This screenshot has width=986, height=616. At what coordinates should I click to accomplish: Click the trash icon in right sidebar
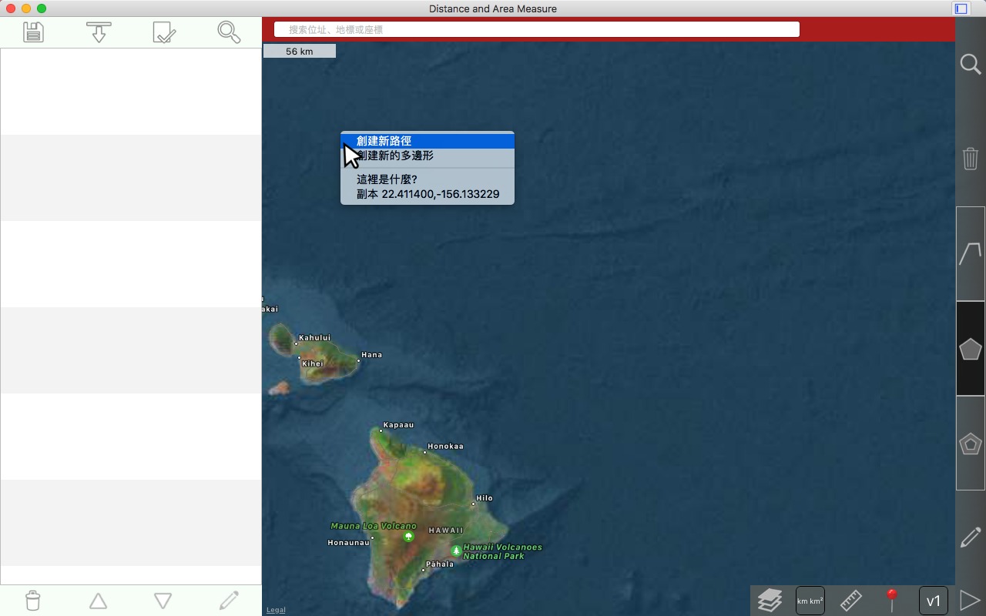(970, 159)
